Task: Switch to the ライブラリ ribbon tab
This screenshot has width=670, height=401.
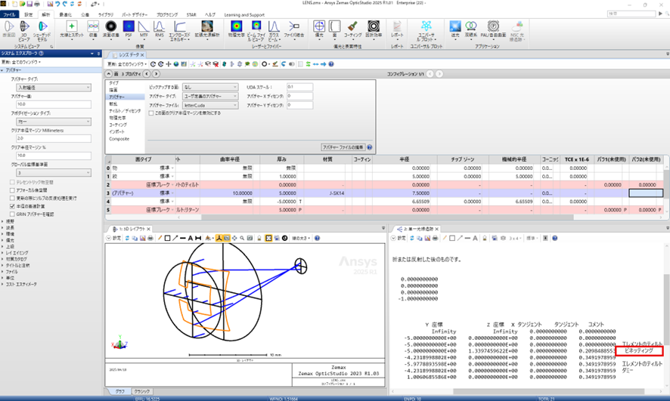Action: click(x=105, y=14)
